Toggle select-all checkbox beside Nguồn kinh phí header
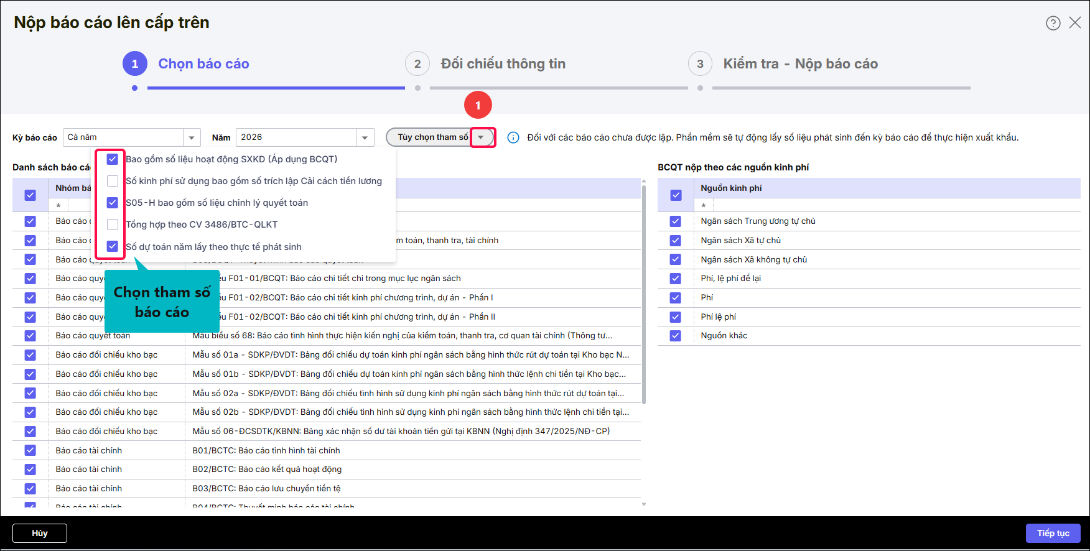Viewport: 1090px width, 551px height. 676,195
